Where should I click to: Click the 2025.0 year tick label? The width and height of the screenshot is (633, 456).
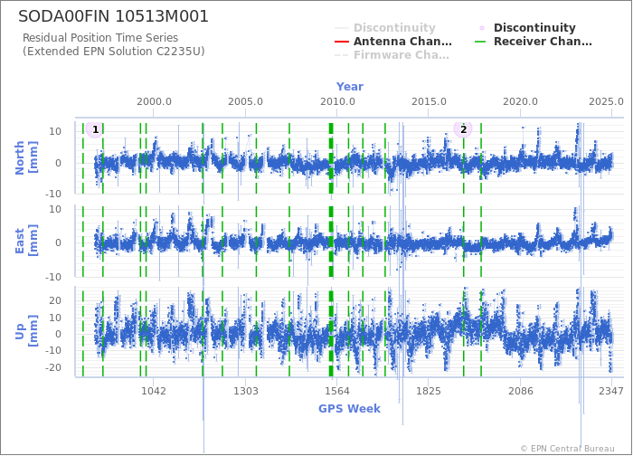606,101
